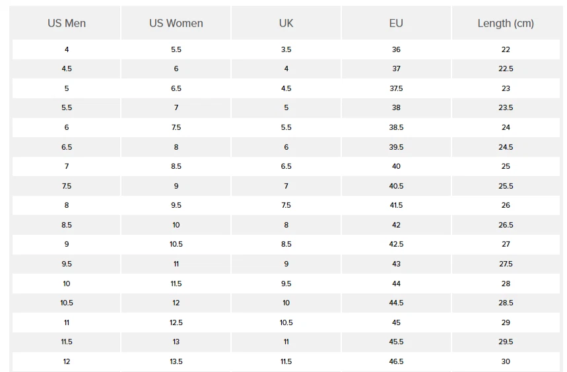The image size is (567, 372).
Task: Select the 26.5 cm length cell
Action: click(x=506, y=225)
